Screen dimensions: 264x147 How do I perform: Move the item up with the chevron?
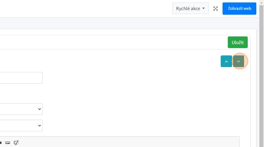tap(226, 61)
